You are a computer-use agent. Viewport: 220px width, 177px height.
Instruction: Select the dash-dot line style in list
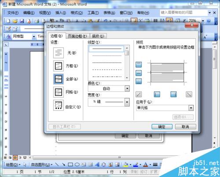[x=107, y=77]
